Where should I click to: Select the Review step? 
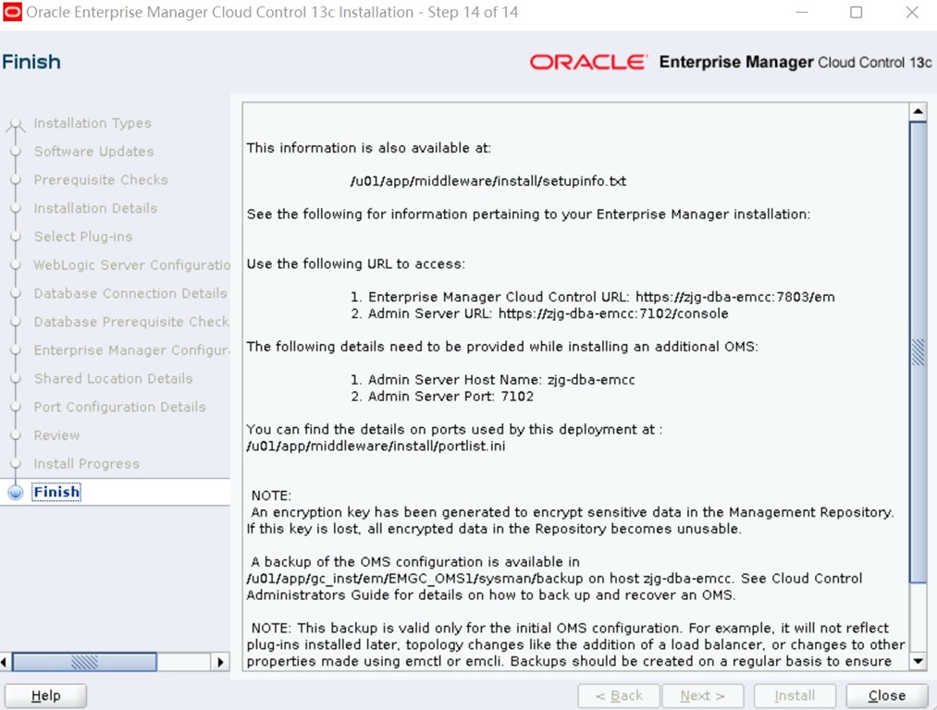pos(56,435)
